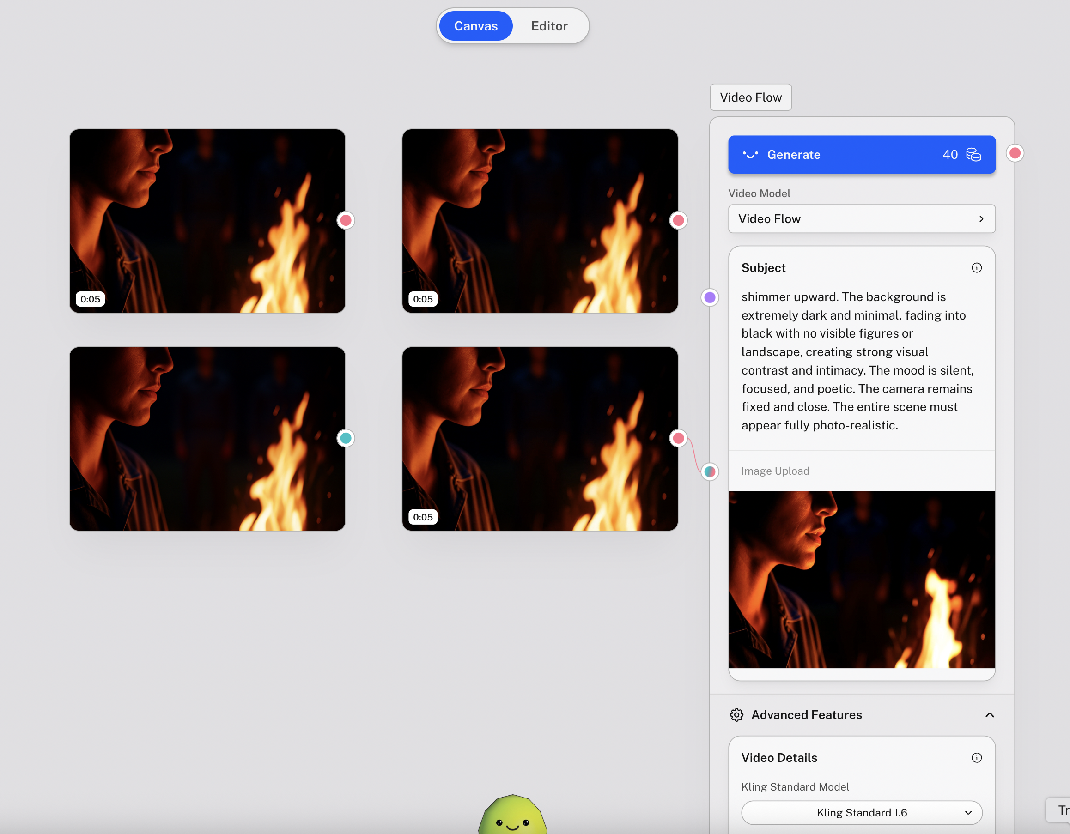Image resolution: width=1070 pixels, height=834 pixels.
Task: Select the top-right video thumbnail
Action: (x=540, y=221)
